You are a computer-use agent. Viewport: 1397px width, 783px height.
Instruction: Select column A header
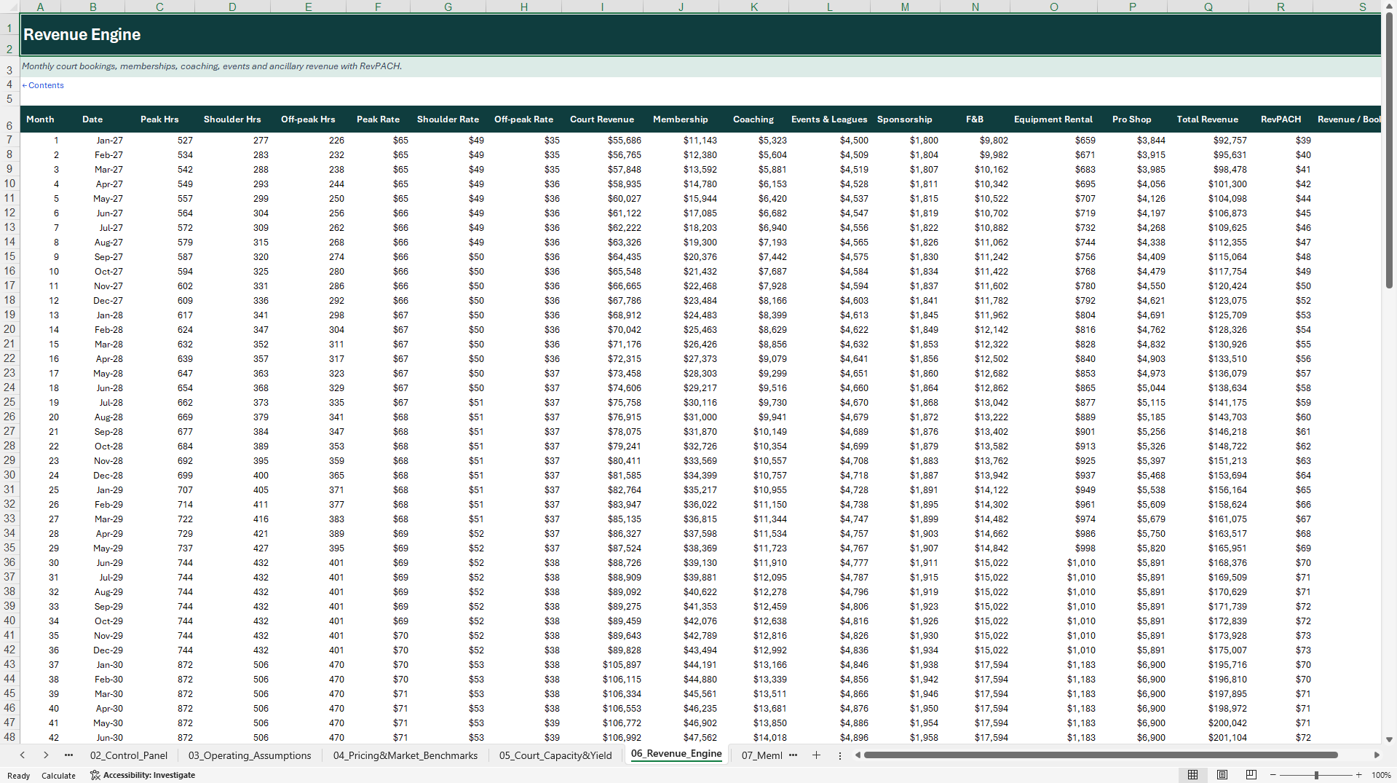[40, 7]
